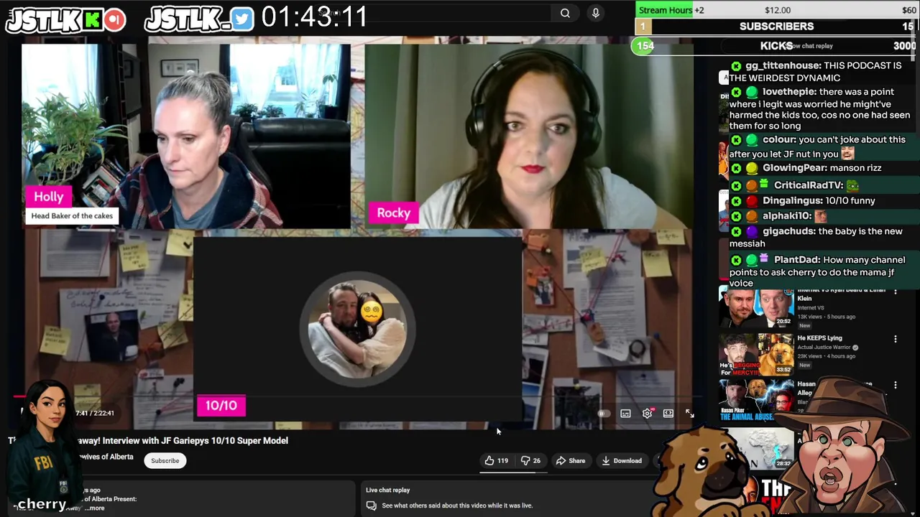Turn on subtitles/closed captions
Viewport: 920px width, 517px height.
tap(625, 414)
